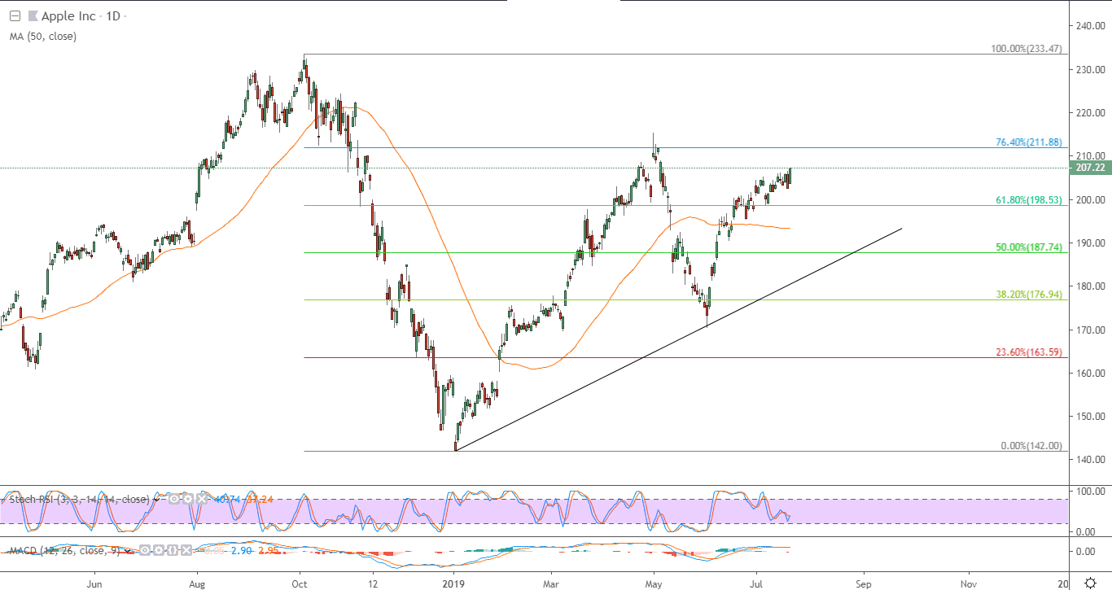Click the MACD value 2.95 readout
This screenshot has height=590, width=1112.
[269, 551]
